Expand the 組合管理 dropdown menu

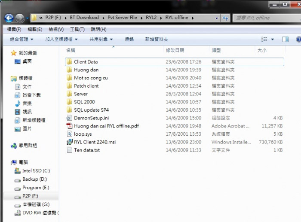tap(21, 39)
